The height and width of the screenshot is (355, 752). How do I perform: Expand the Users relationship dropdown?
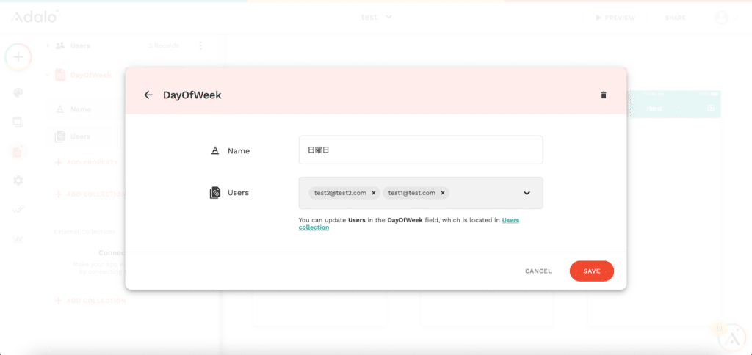(527, 193)
